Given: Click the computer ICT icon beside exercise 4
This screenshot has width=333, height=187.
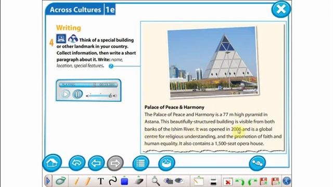Looking at the screenshot, I should click(x=61, y=38).
